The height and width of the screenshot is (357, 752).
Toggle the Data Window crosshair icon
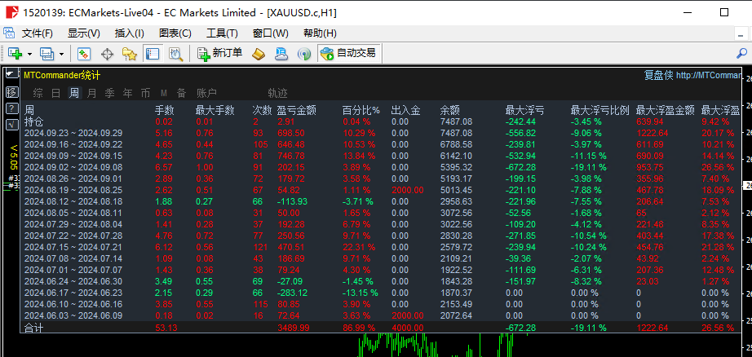click(107, 54)
